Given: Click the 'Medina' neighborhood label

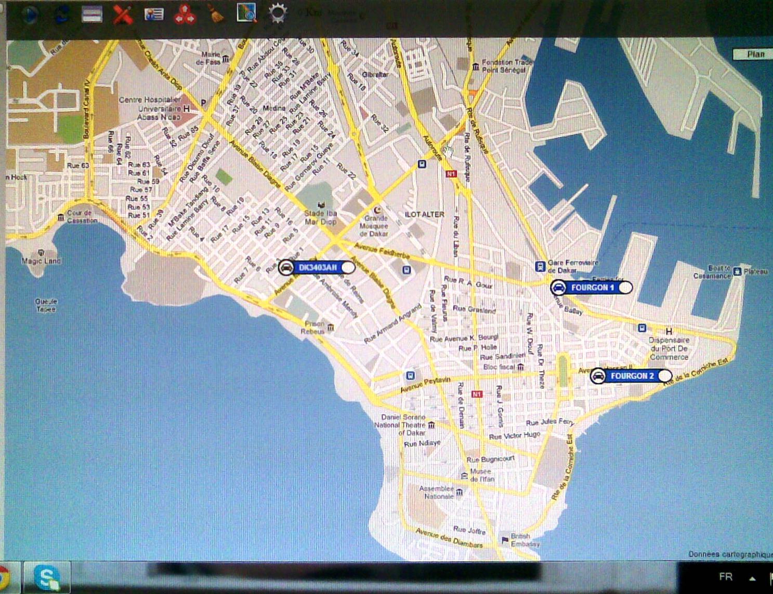Looking at the screenshot, I should [x=274, y=108].
